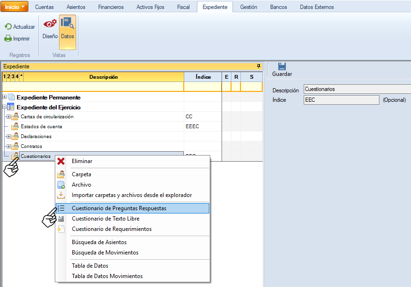Viewport: 411px width, 287px height.
Task: Click the Actualizar refresh icon
Action: tap(8, 27)
